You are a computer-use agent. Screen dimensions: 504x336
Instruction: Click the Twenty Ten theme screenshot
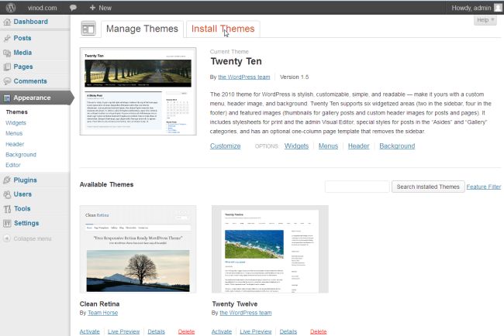click(138, 91)
